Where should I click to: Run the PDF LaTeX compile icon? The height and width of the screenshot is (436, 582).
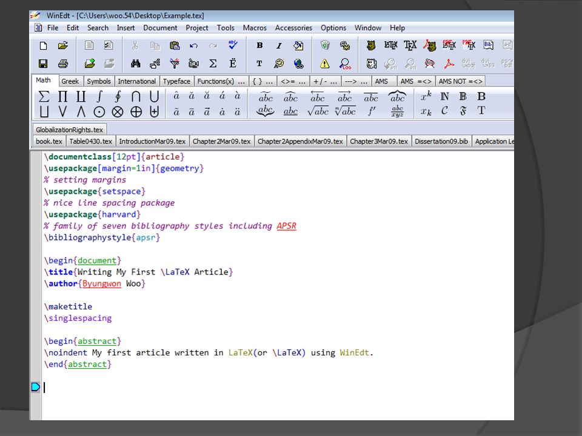449,45
